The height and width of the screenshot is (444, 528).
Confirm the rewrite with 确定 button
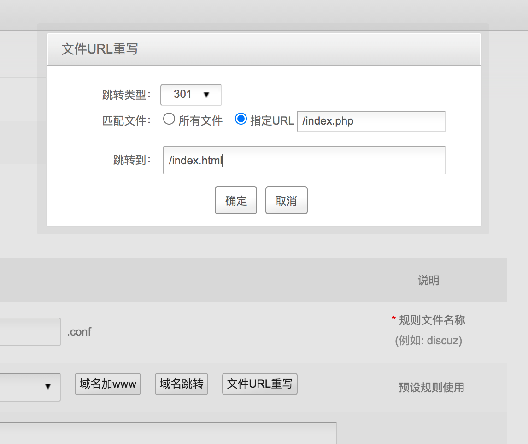[236, 201]
